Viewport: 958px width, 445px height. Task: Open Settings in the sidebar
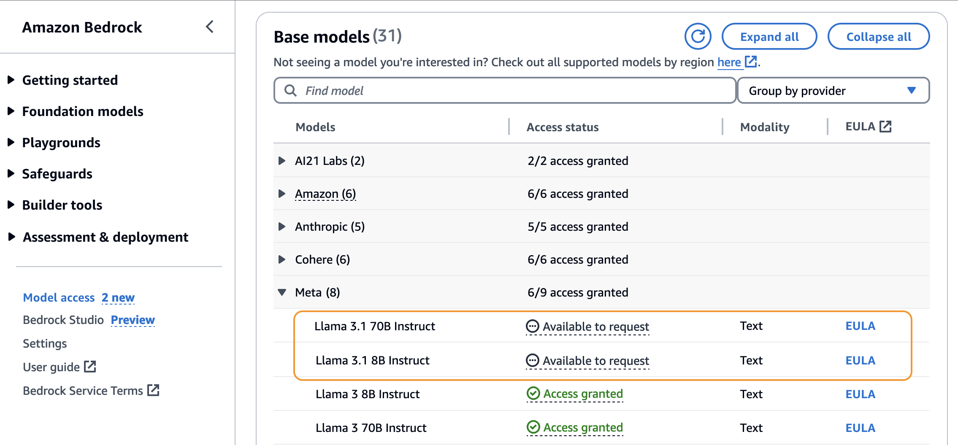click(45, 343)
